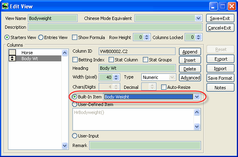Click the Row Height value field
238x157 pixels.
(x=139, y=37)
